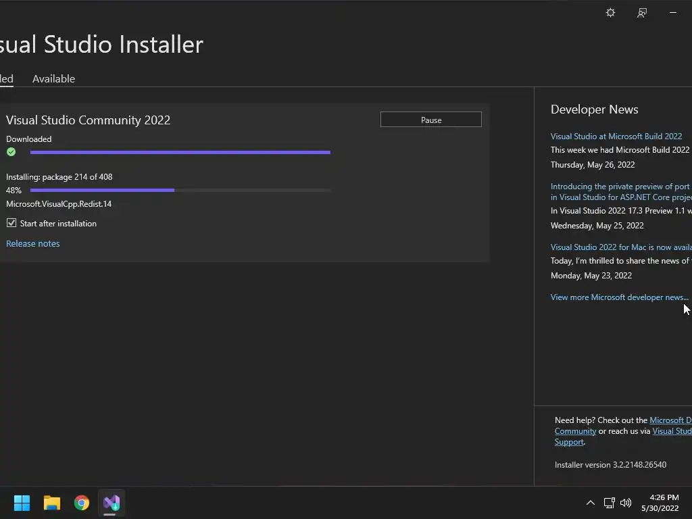Open Visual Studio at Microsoft Build 2022 article
Image resolution: width=692 pixels, height=519 pixels.
click(616, 137)
